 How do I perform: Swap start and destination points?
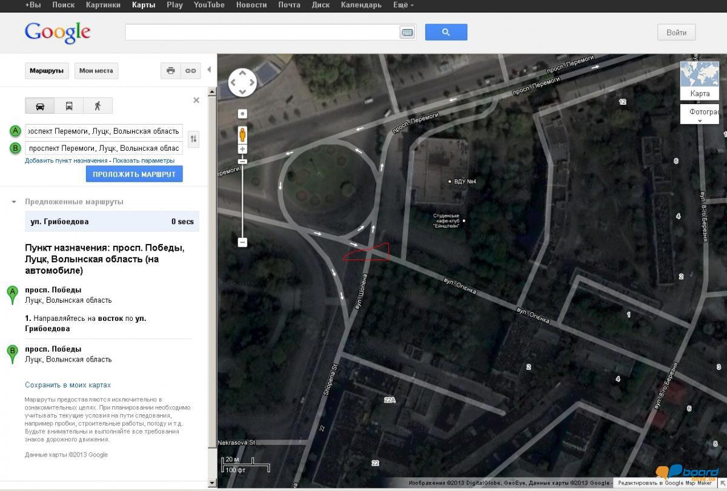(193, 139)
